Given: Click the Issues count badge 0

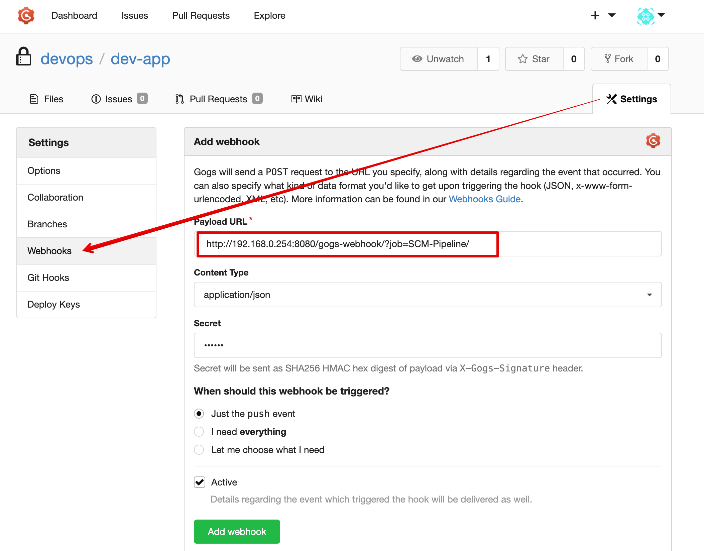Looking at the screenshot, I should point(142,99).
